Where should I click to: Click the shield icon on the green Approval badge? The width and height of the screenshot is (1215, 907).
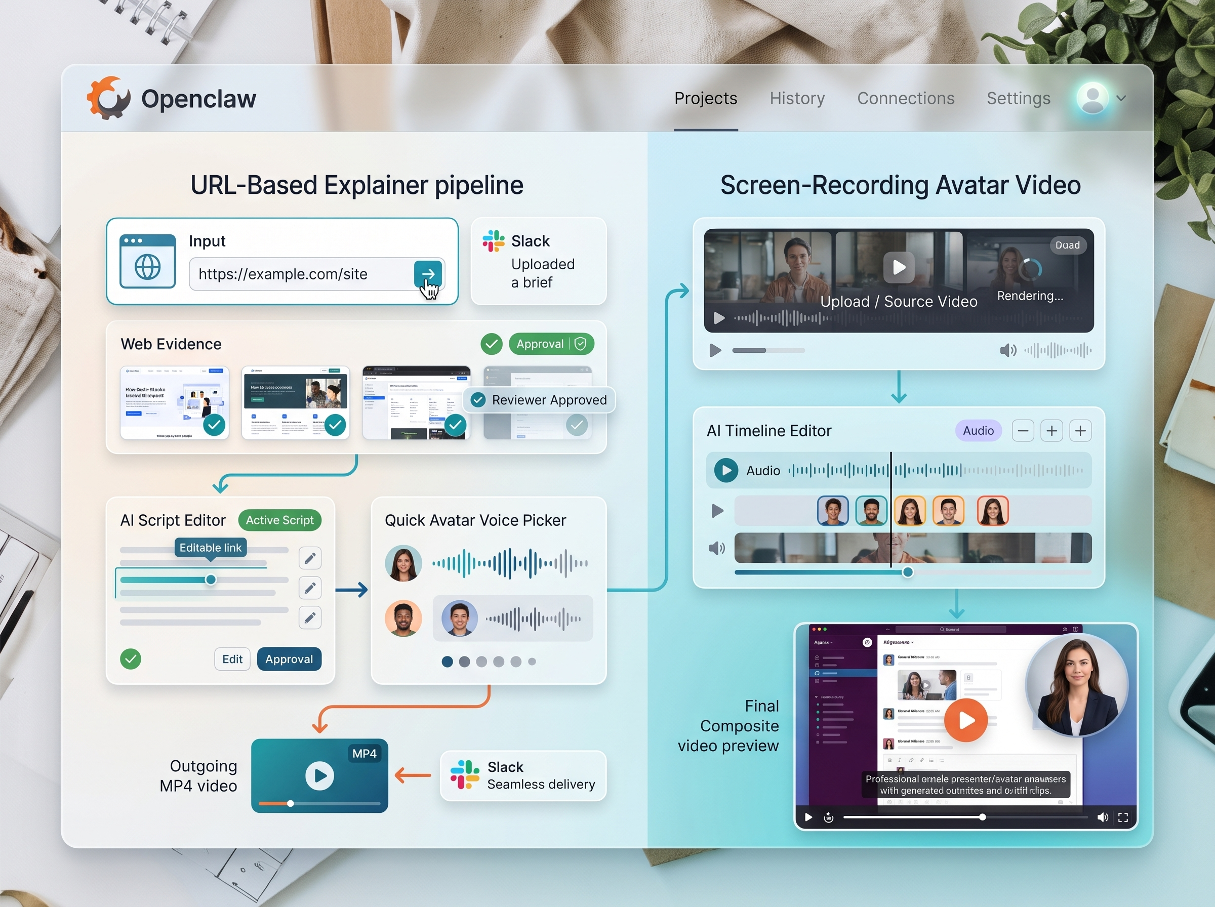pyautogui.click(x=581, y=344)
